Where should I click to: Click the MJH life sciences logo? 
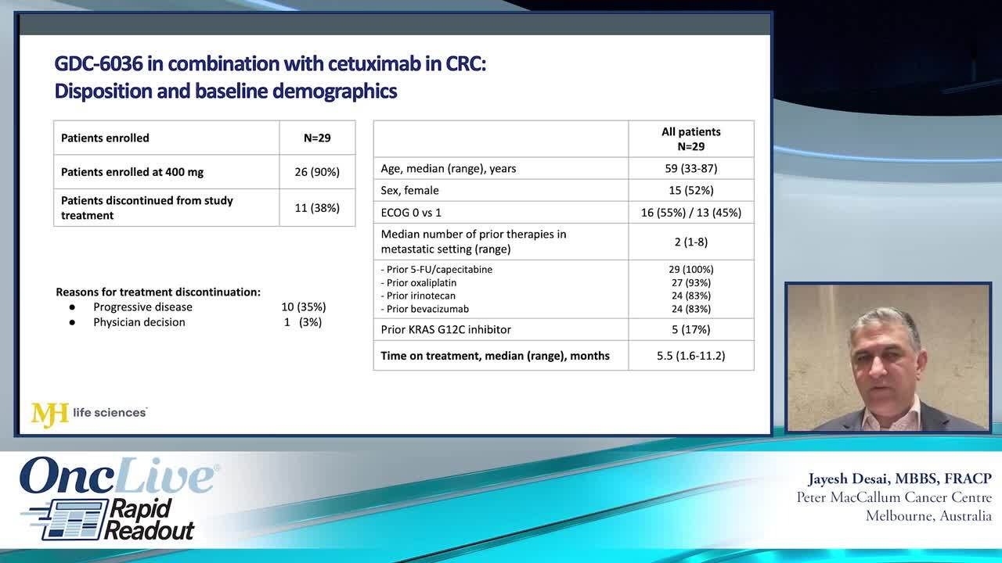(89, 414)
